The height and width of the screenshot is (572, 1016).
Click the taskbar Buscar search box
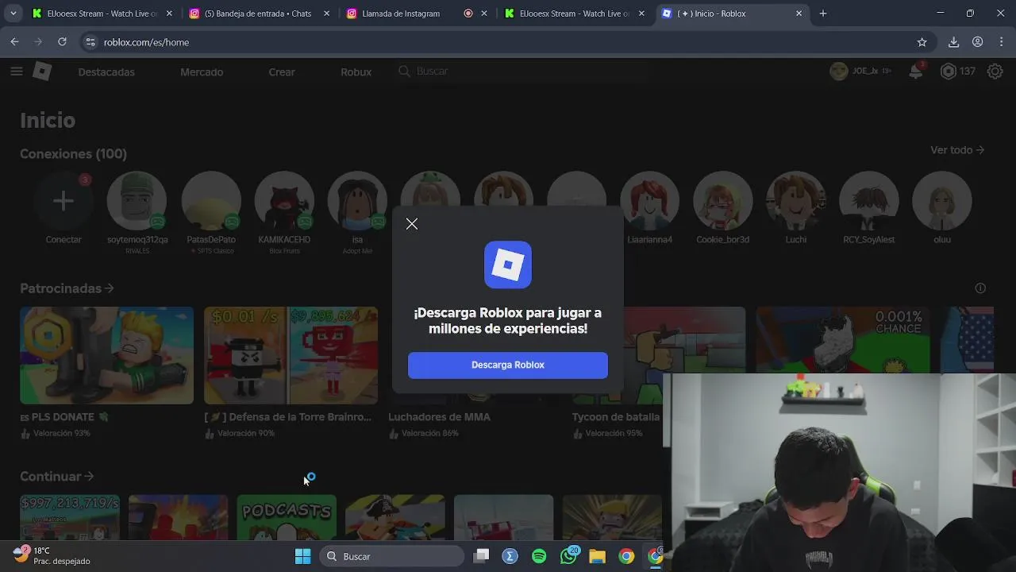coord(392,556)
